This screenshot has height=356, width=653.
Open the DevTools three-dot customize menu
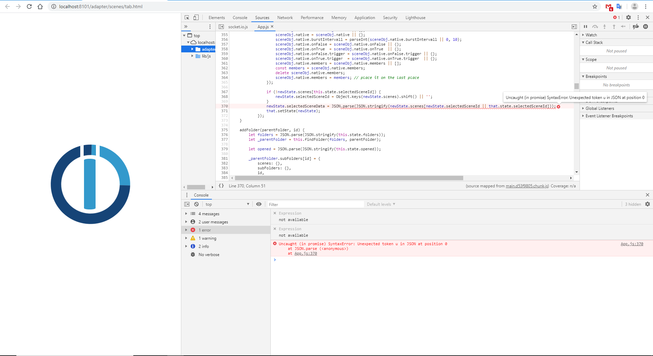[x=638, y=17]
